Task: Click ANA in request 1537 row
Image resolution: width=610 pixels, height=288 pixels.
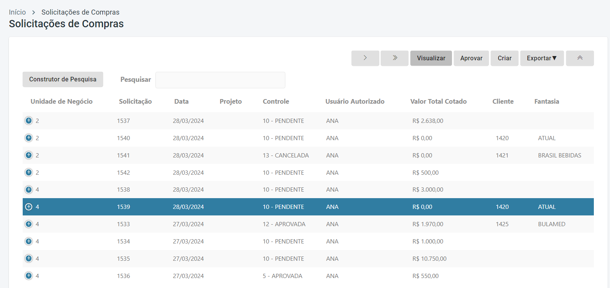Action: [332, 121]
